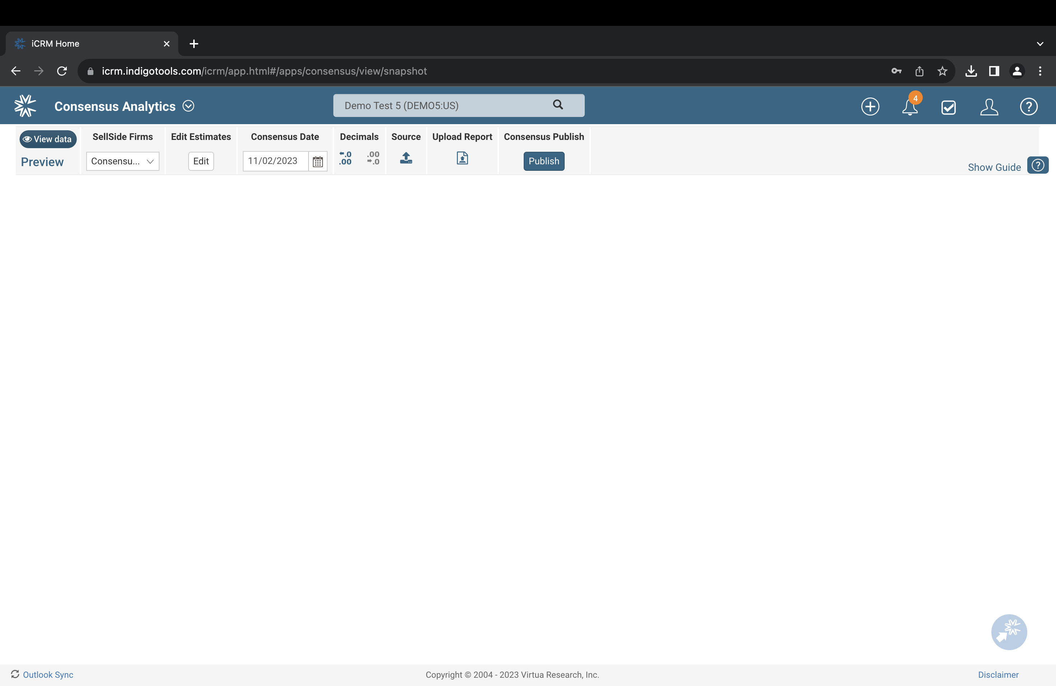Click the Outlook Sync refresh icon

(x=15, y=674)
